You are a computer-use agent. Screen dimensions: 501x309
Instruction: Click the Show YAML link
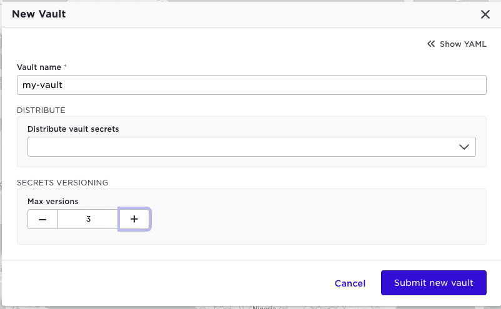click(457, 44)
